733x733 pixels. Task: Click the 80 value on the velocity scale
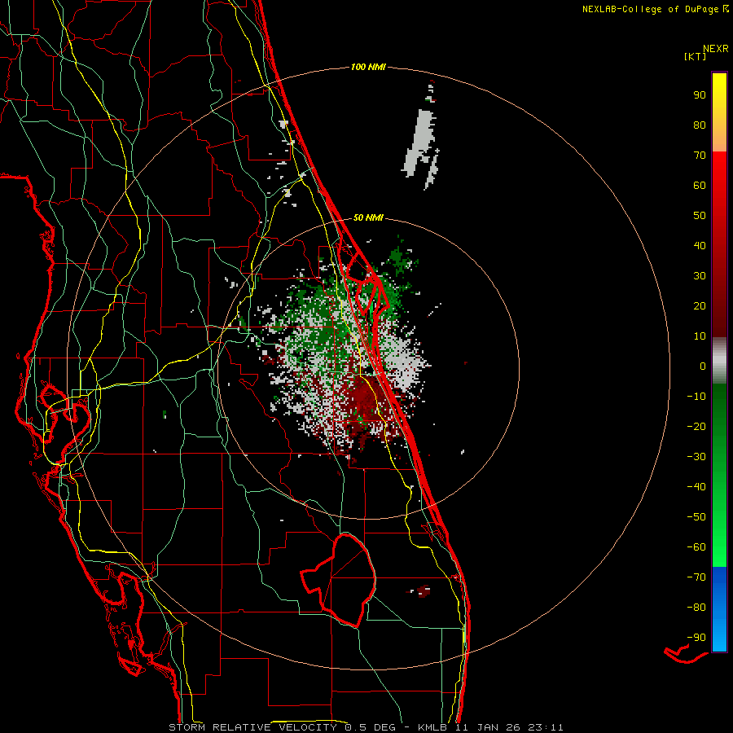coord(700,125)
